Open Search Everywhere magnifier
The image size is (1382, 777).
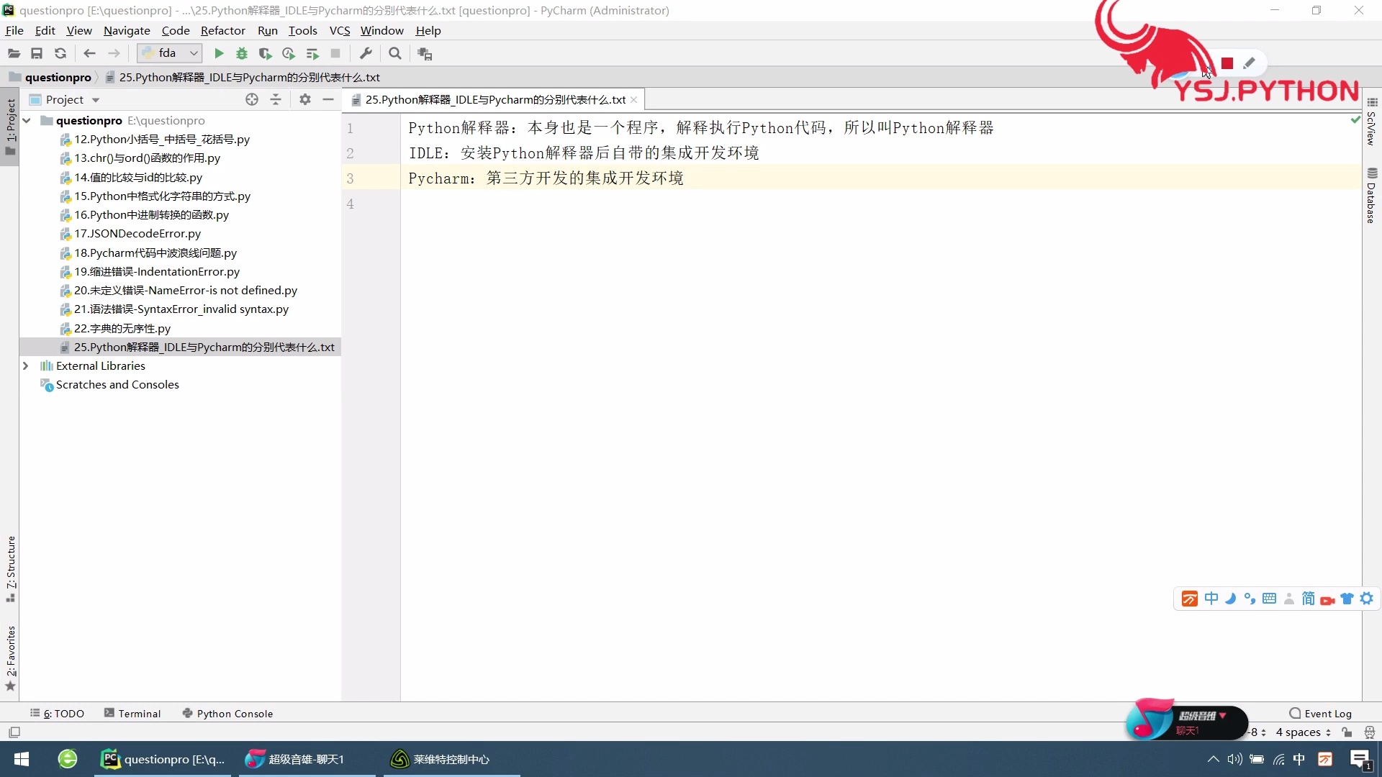(x=394, y=53)
